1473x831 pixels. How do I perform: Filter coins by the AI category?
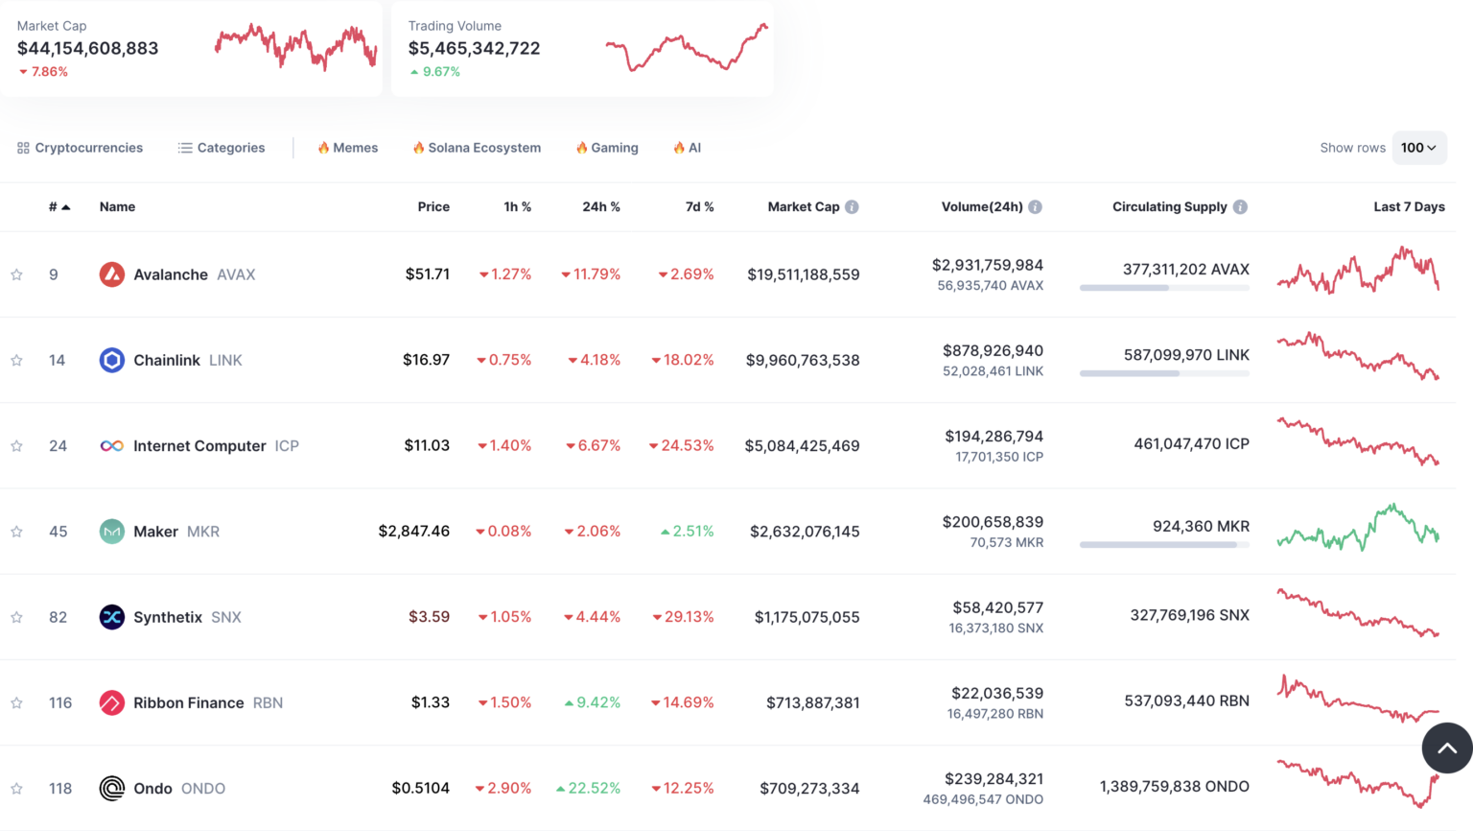tap(686, 148)
